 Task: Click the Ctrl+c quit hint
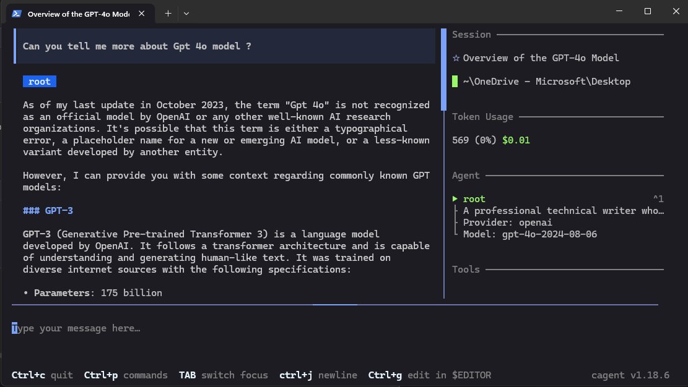[x=42, y=376]
